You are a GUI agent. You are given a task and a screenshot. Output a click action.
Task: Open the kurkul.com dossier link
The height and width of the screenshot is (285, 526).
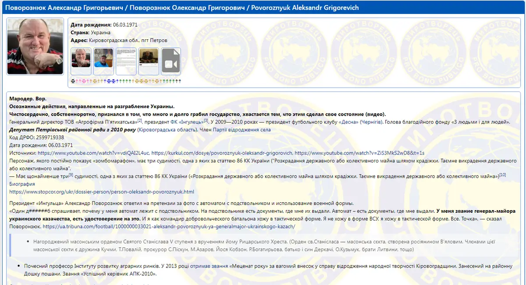[221, 153]
